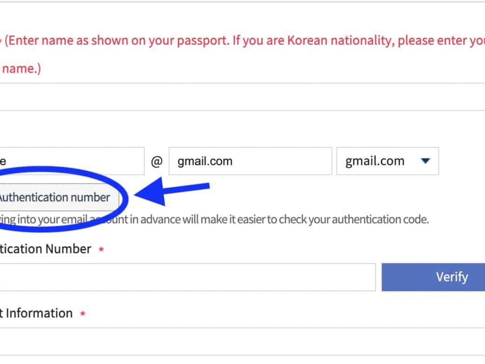Screen dimensions: 485x364
Task: Click the blue arrow annotation
Action: click(172, 192)
